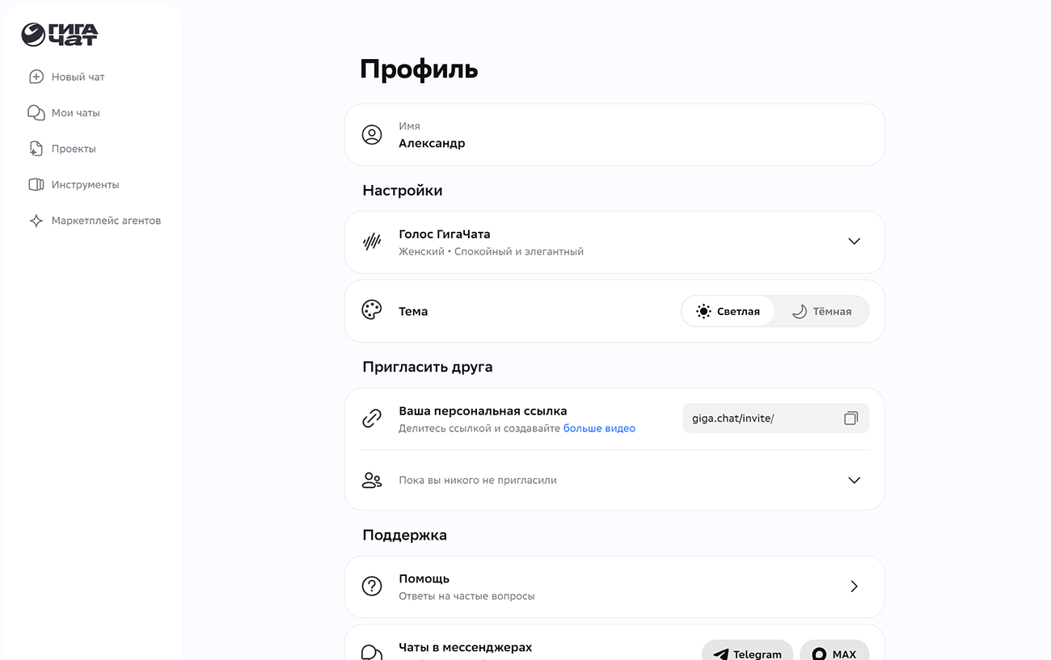Click the question mark icon beside Помощь
Screen dimensions: 1051x660
click(x=371, y=586)
